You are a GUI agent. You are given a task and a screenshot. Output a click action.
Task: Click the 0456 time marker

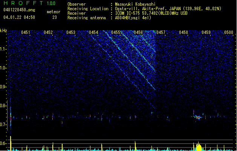[x=138, y=32]
